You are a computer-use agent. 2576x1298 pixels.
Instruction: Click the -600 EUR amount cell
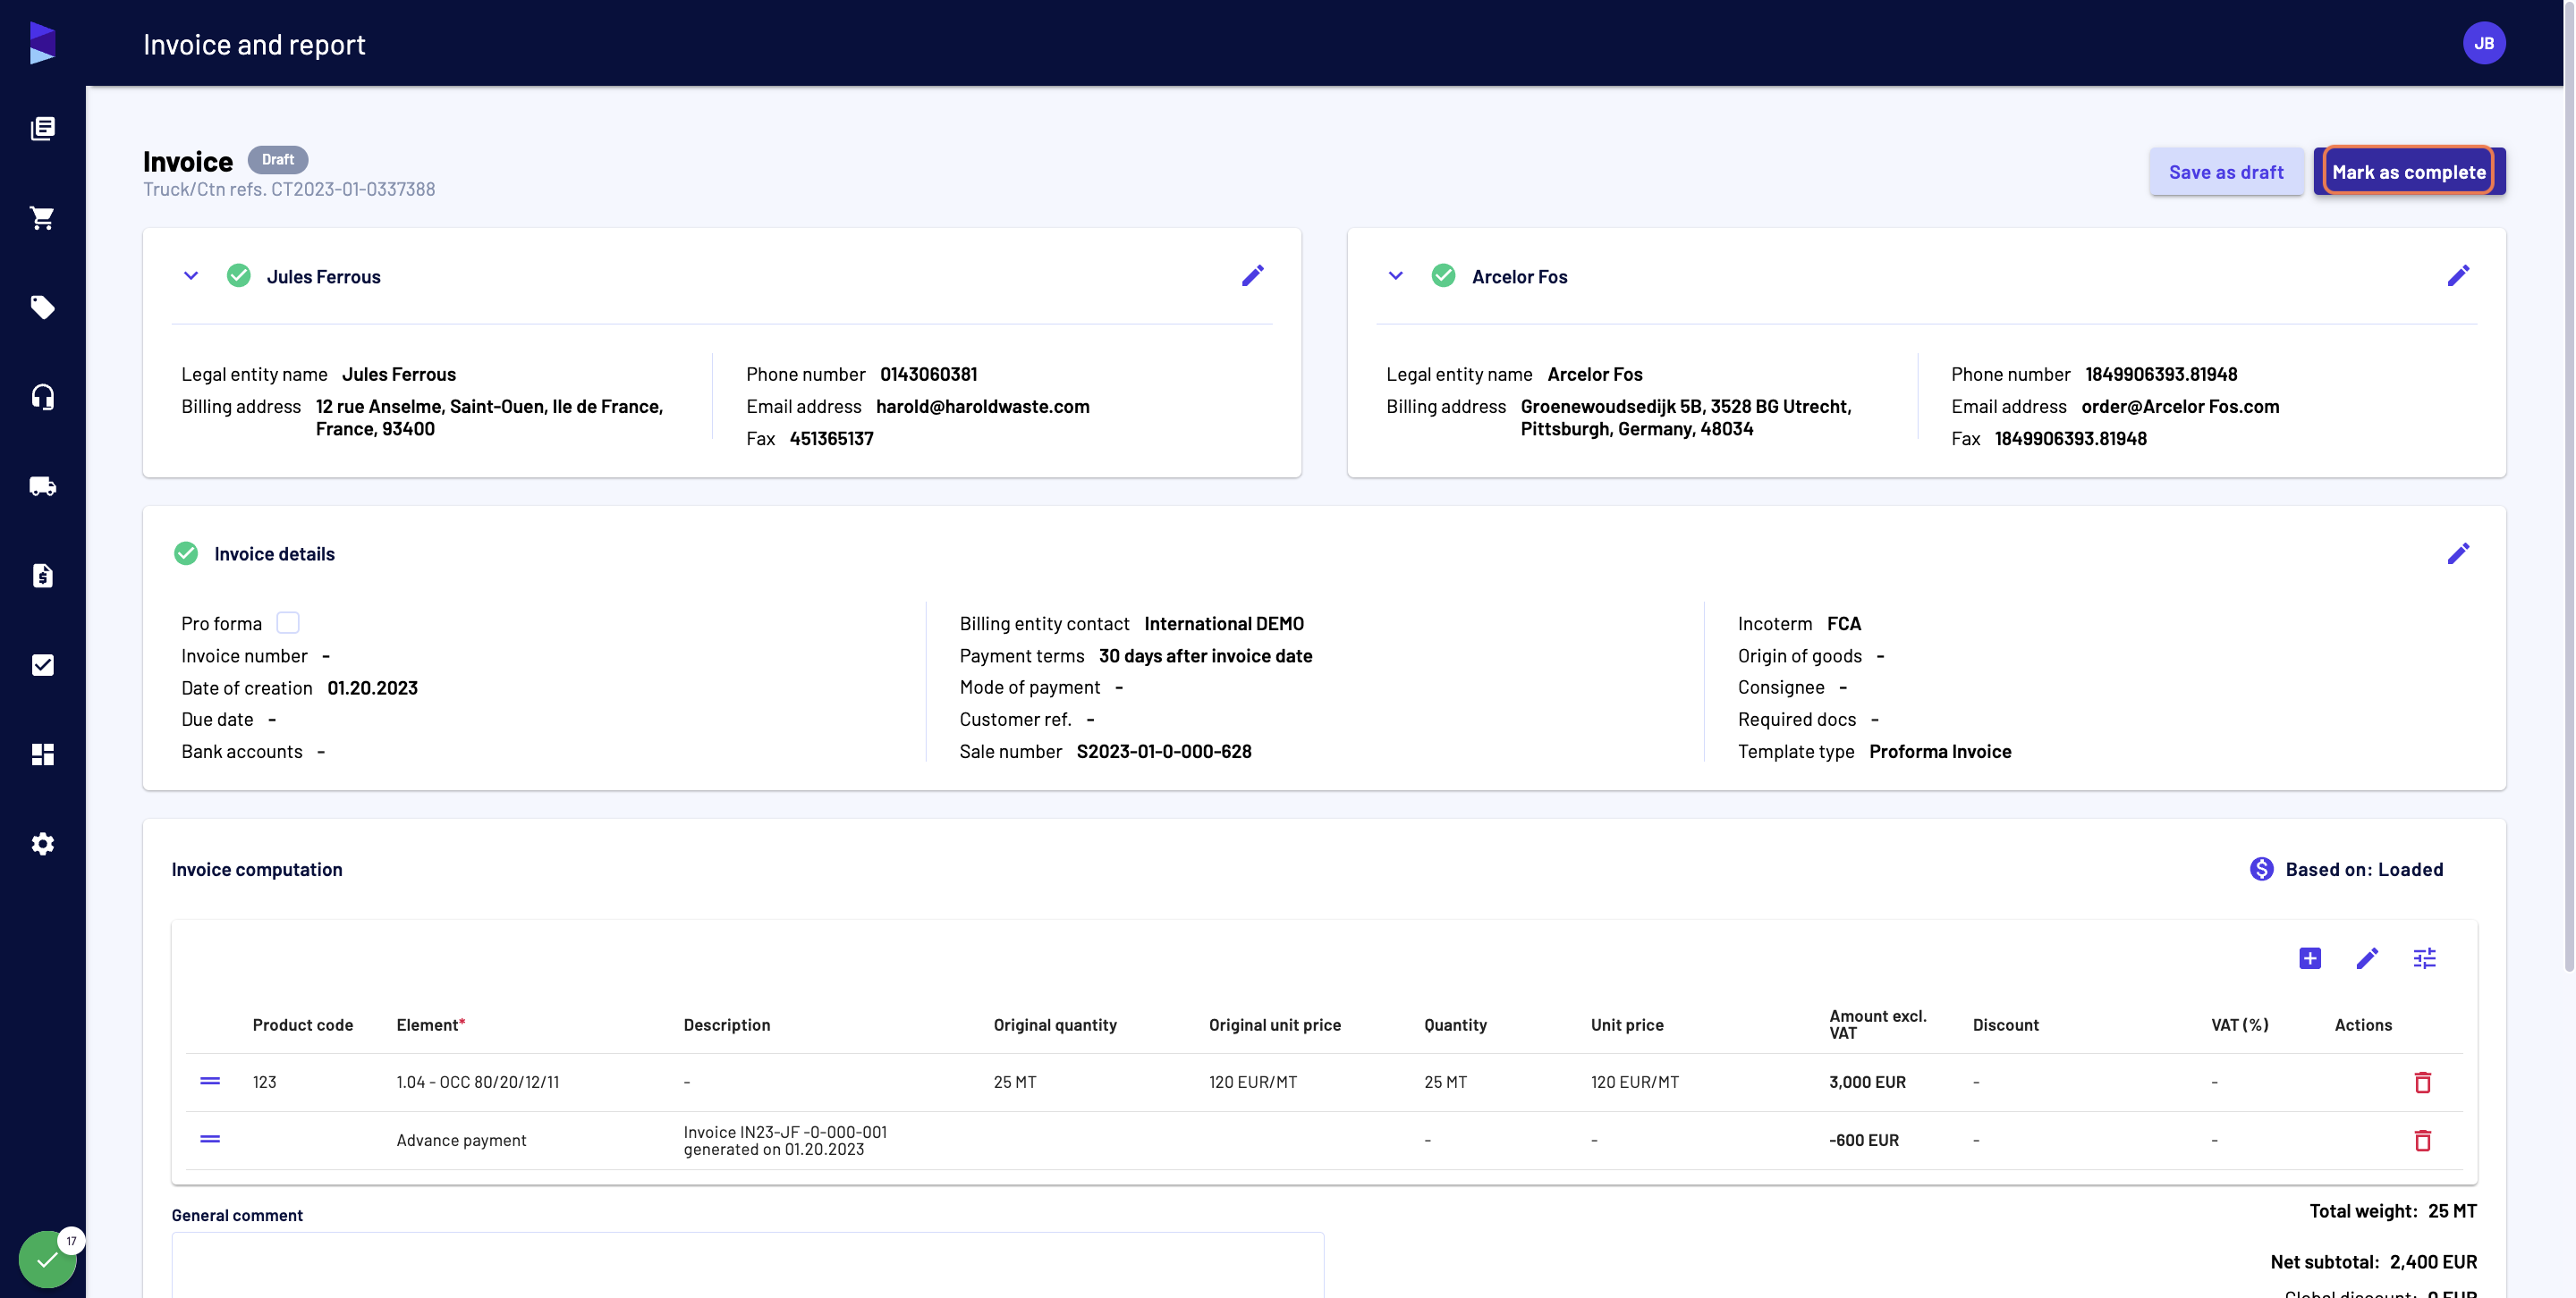[1863, 1140]
